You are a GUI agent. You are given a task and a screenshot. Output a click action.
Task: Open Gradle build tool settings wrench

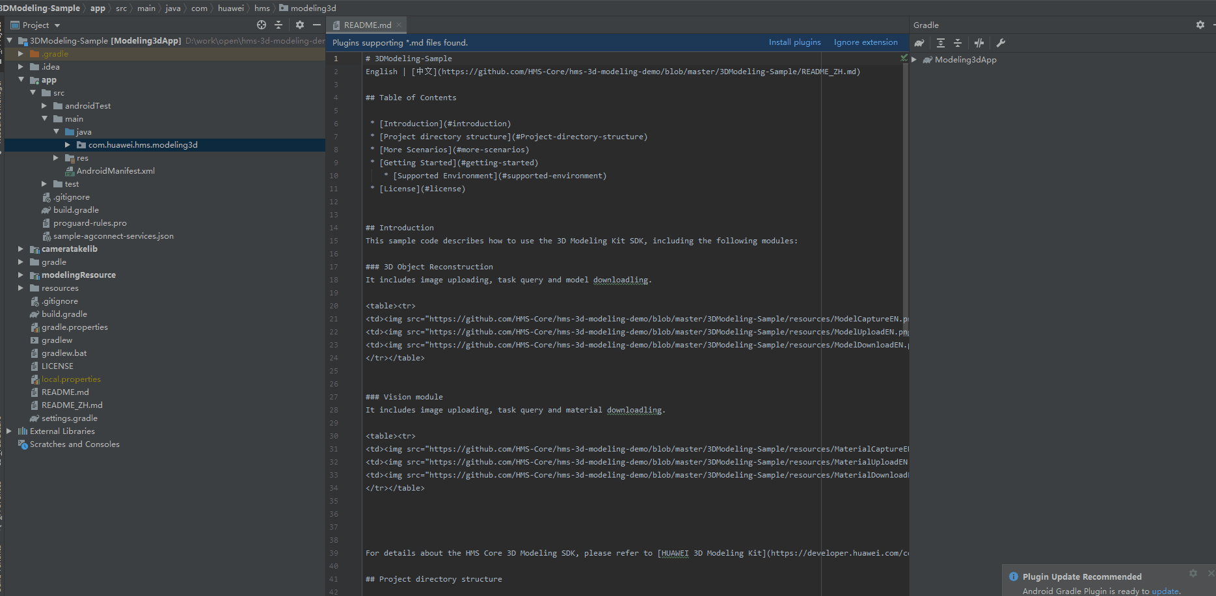(x=1001, y=43)
